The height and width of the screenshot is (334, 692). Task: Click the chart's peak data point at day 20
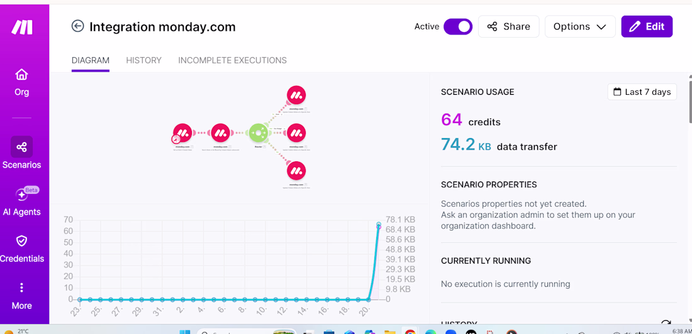coord(379,225)
